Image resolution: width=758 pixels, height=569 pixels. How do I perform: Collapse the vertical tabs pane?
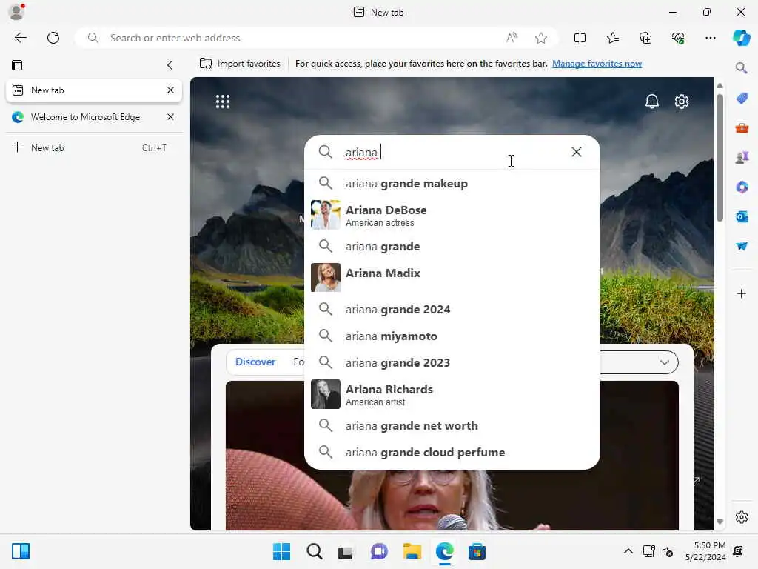(x=170, y=65)
